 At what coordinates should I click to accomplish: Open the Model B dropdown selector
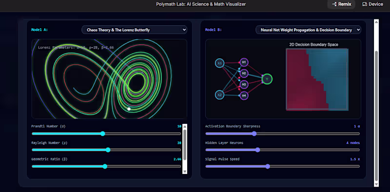click(309, 30)
